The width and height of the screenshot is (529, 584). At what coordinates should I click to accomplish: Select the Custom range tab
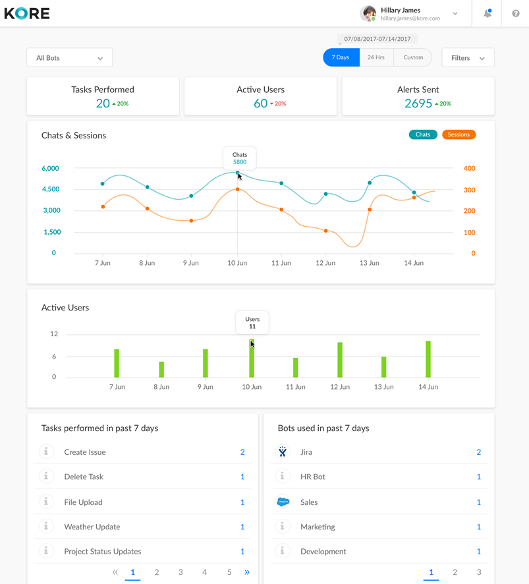[413, 57]
